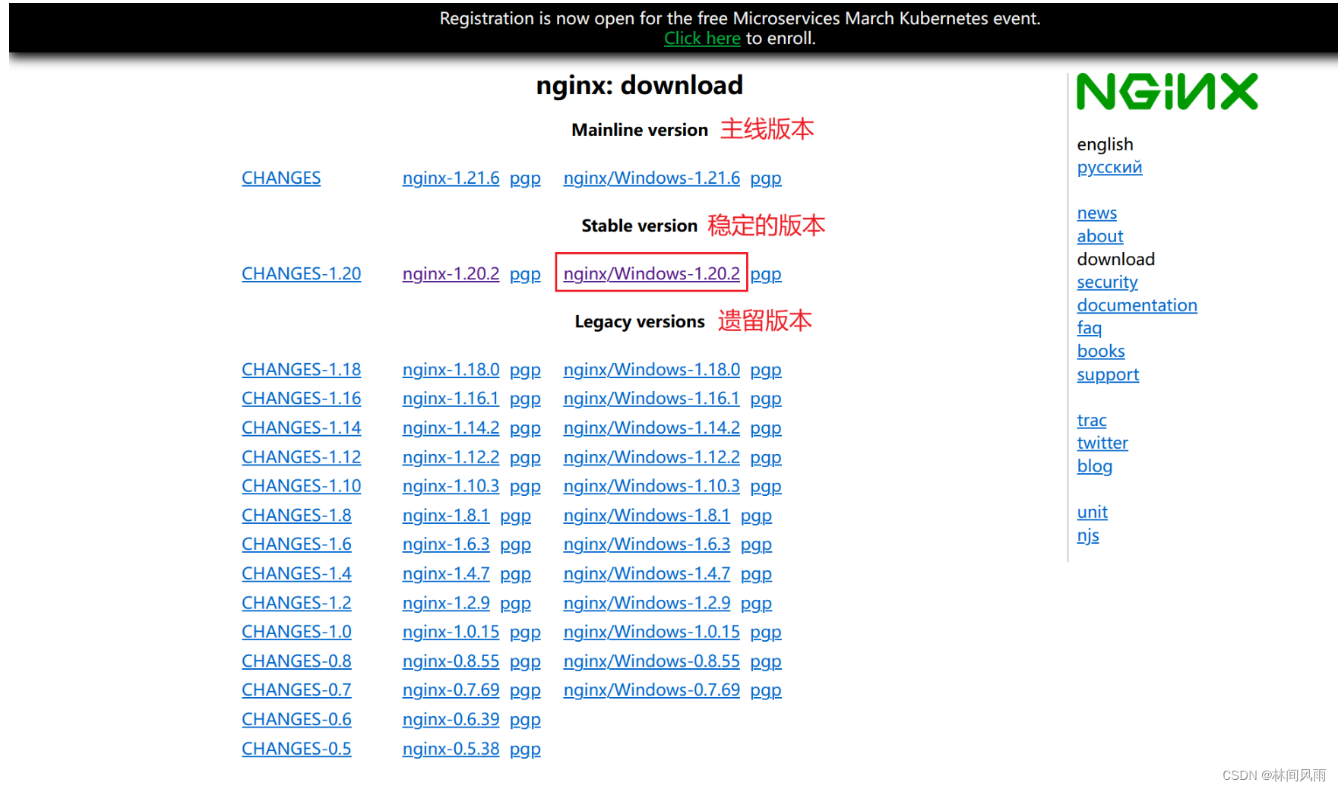Open CHANGES-1.4 changelog

point(296,573)
